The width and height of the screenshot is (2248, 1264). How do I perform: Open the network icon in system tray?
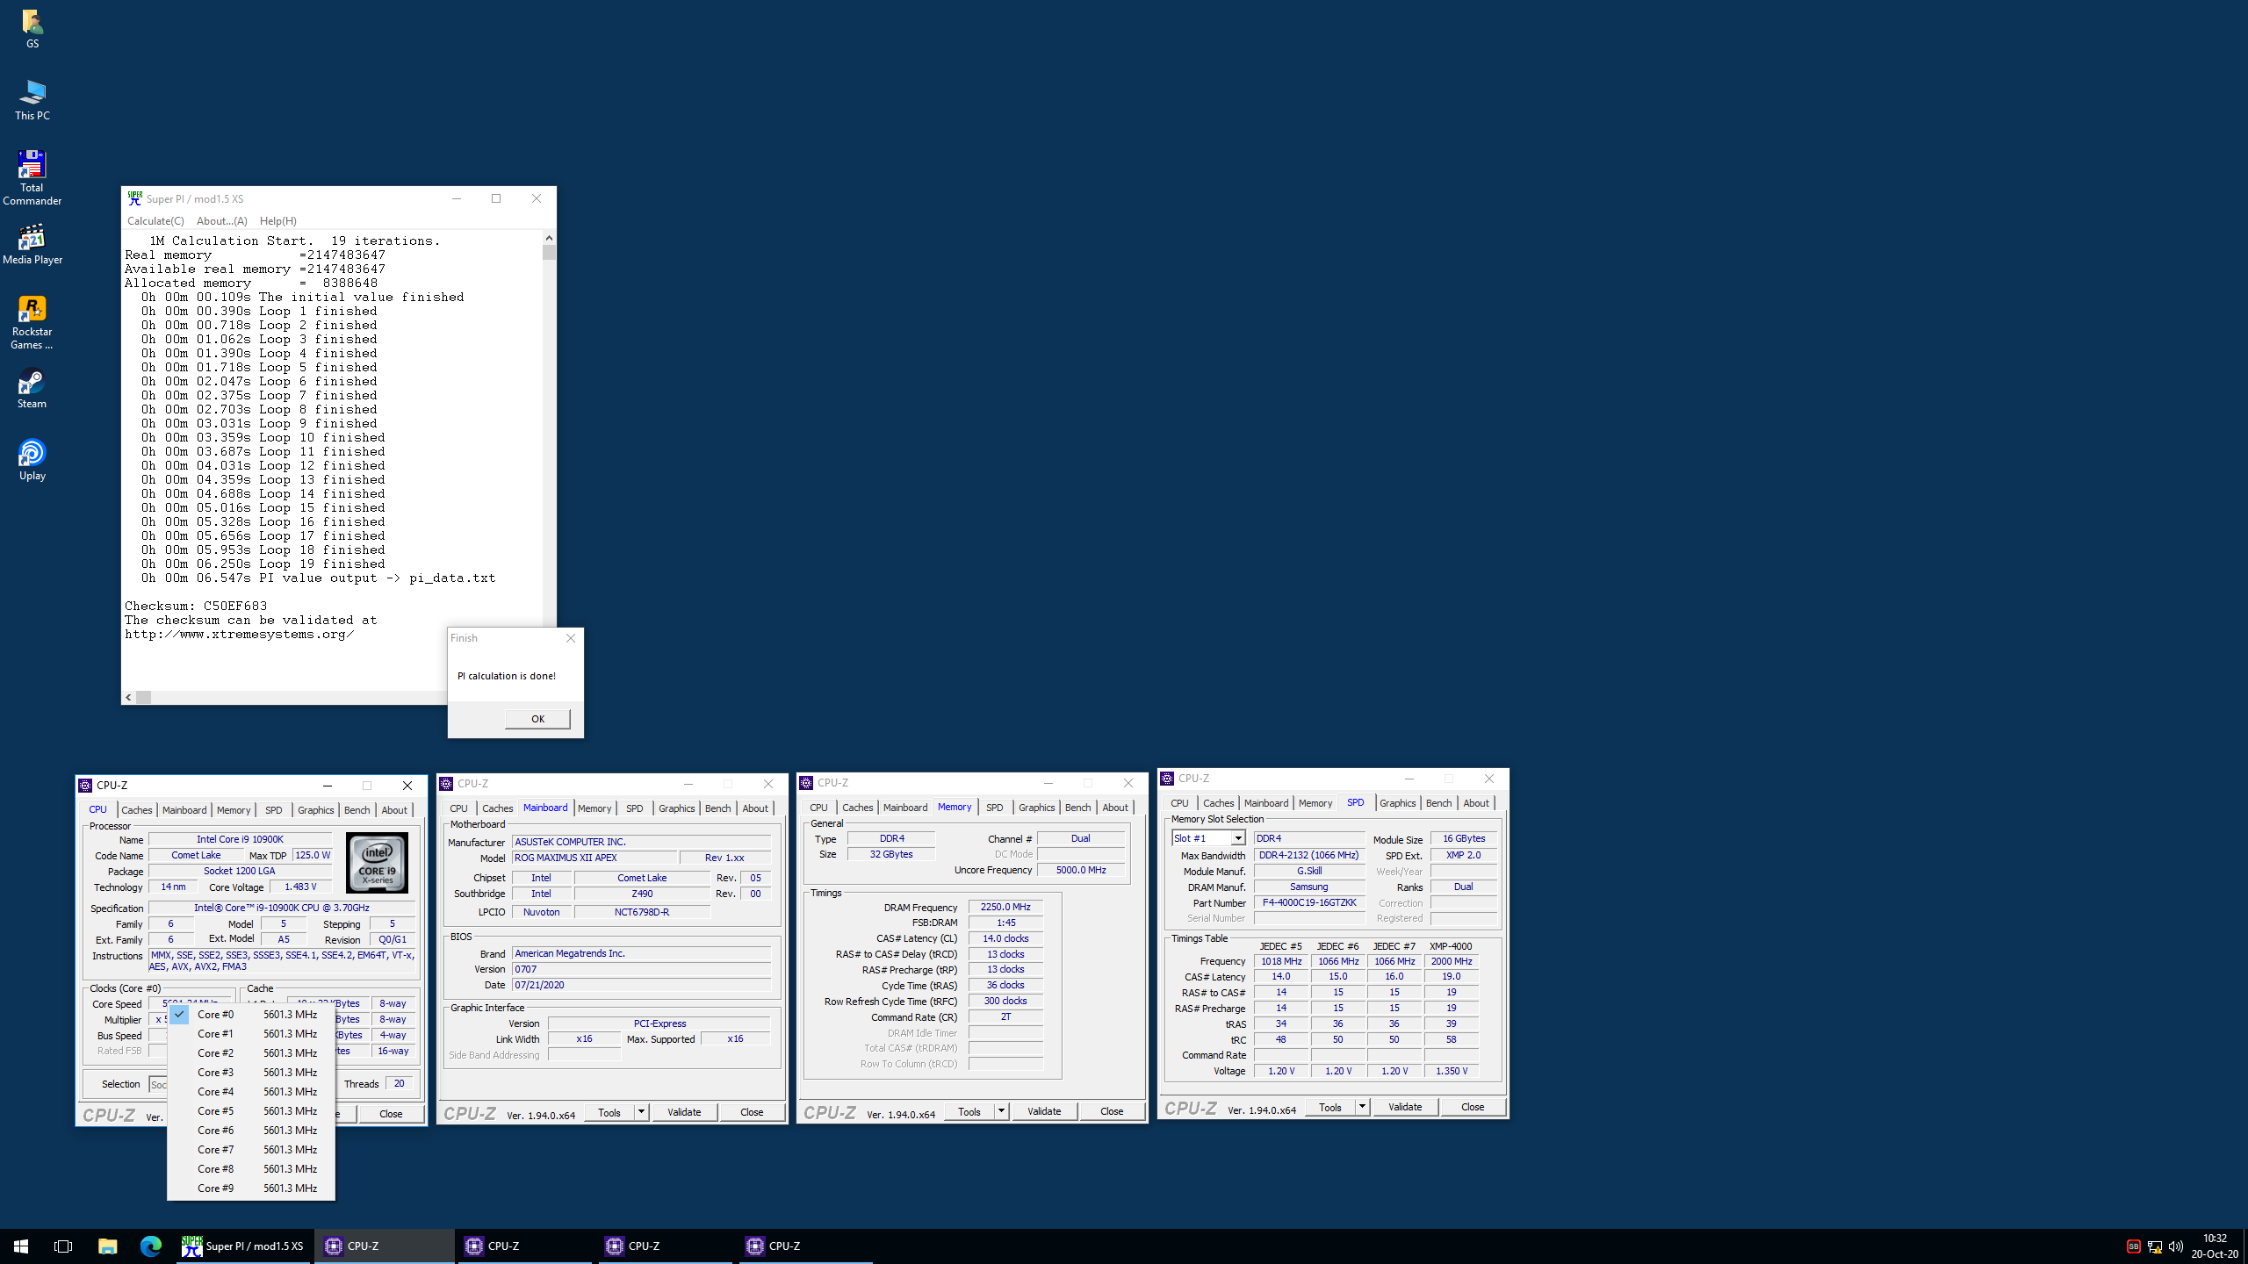click(x=2155, y=1246)
